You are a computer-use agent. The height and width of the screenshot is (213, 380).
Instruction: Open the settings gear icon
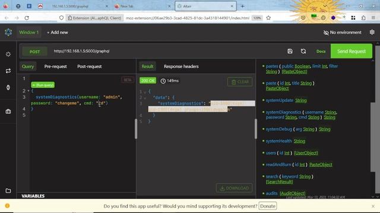(372, 32)
